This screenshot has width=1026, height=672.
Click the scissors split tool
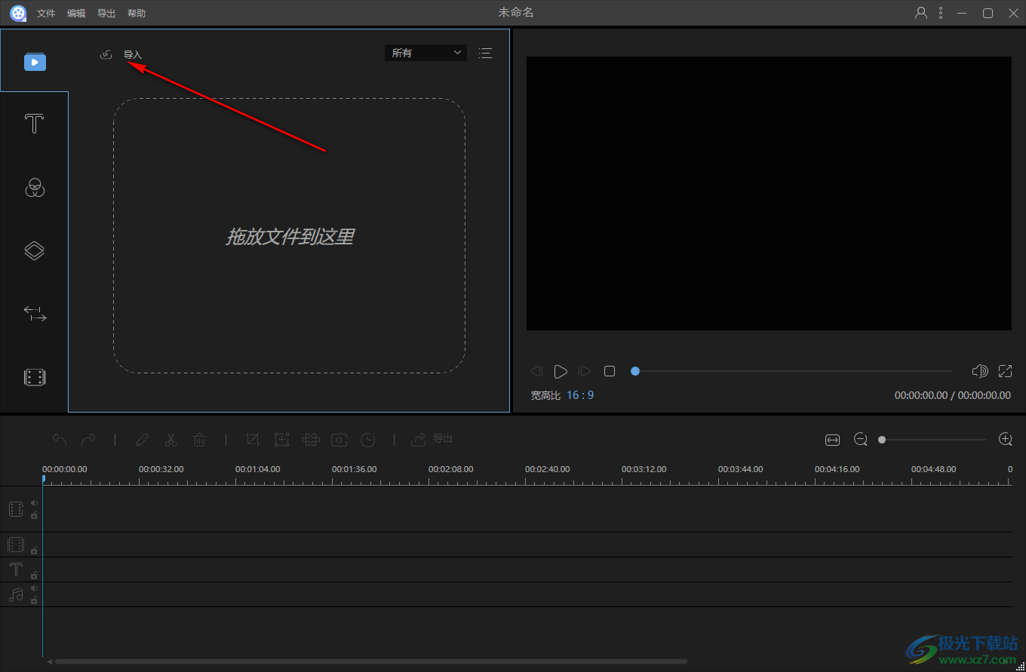tap(171, 439)
